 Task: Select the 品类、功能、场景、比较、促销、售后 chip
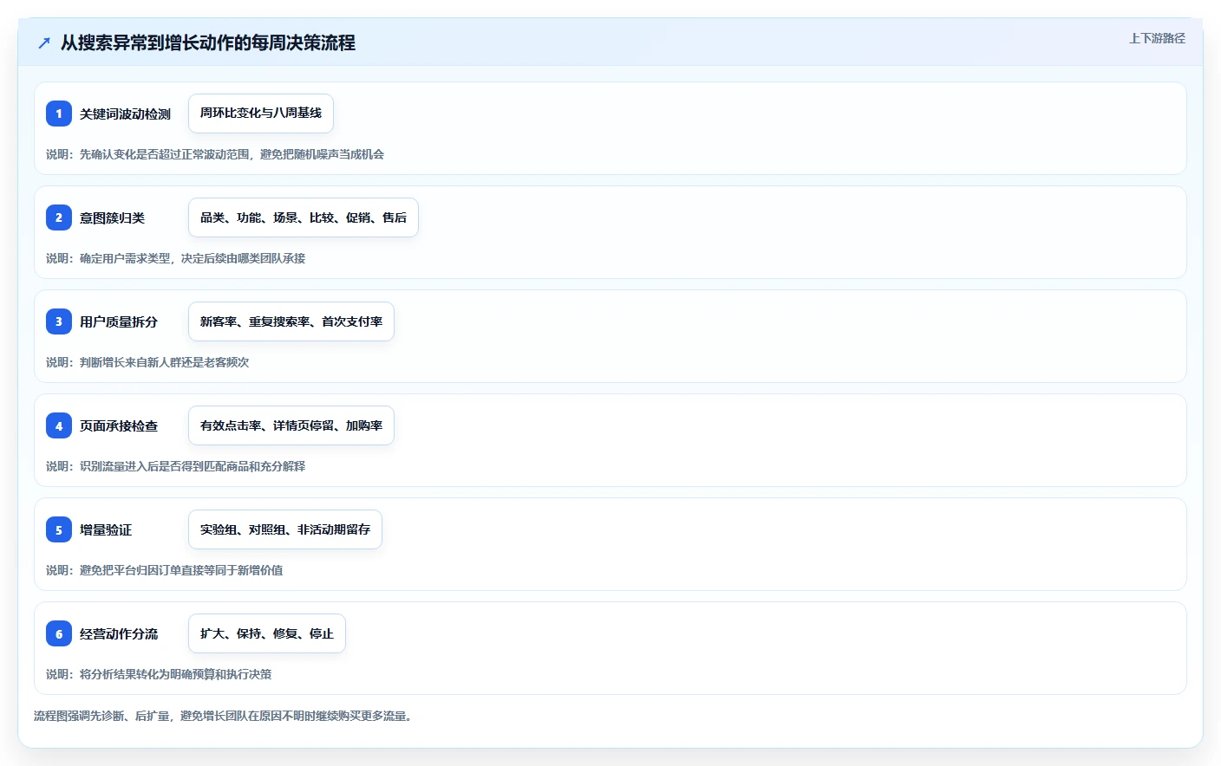tap(304, 217)
